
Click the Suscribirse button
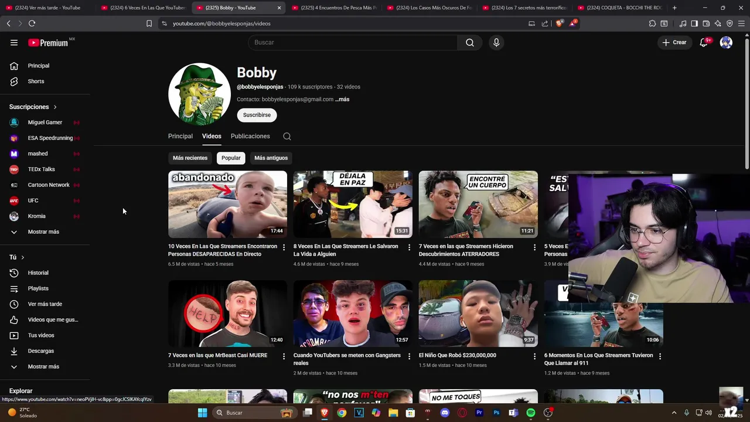tap(257, 115)
